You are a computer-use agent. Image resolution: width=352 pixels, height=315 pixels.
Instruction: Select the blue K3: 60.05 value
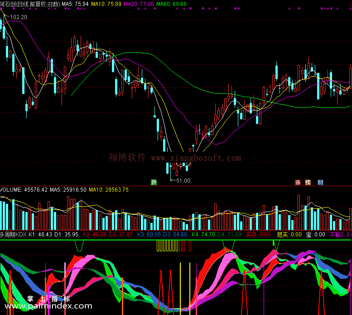(147, 235)
